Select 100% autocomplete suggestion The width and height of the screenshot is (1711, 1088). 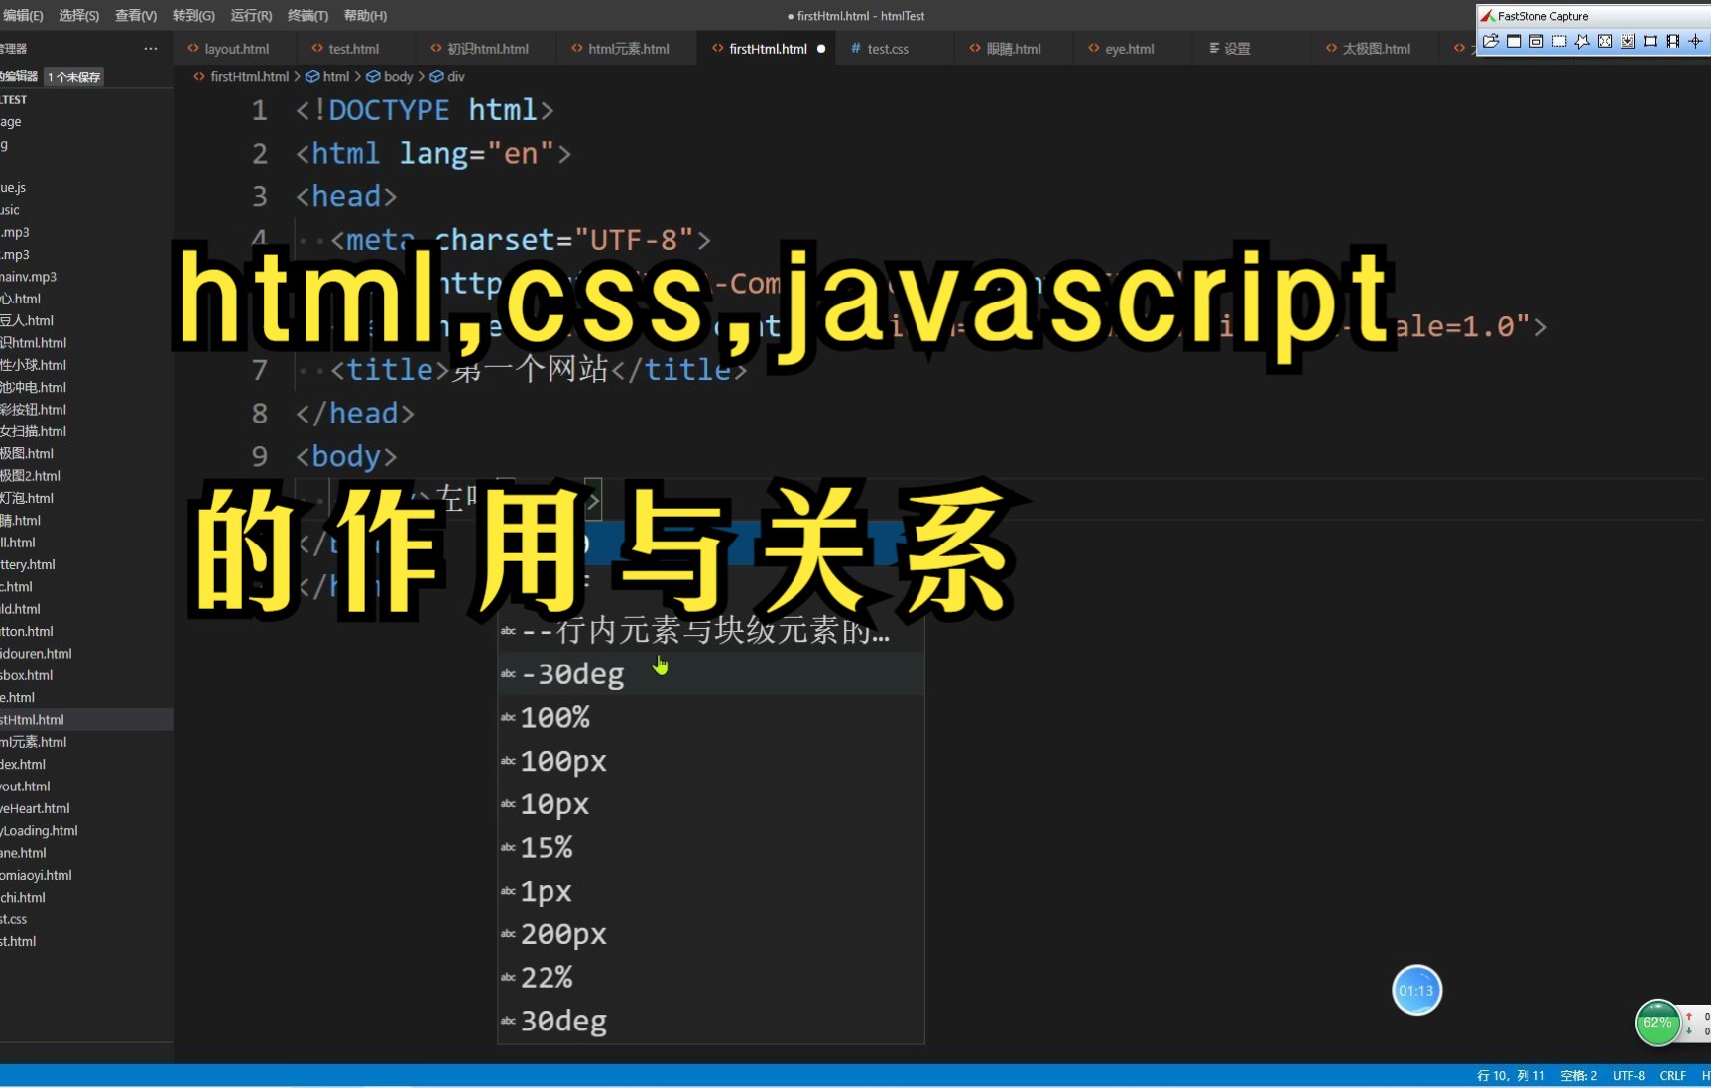(710, 717)
